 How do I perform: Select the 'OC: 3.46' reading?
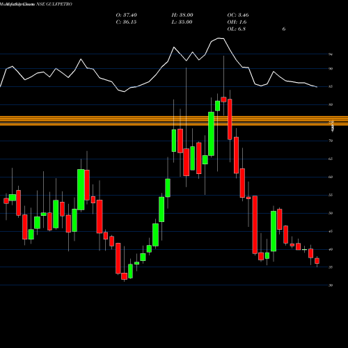pyautogui.click(x=238, y=15)
